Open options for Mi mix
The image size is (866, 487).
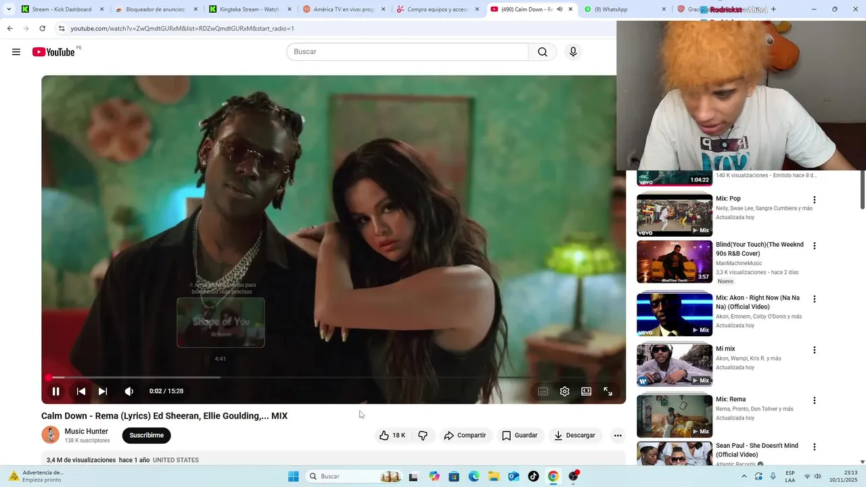click(x=815, y=350)
